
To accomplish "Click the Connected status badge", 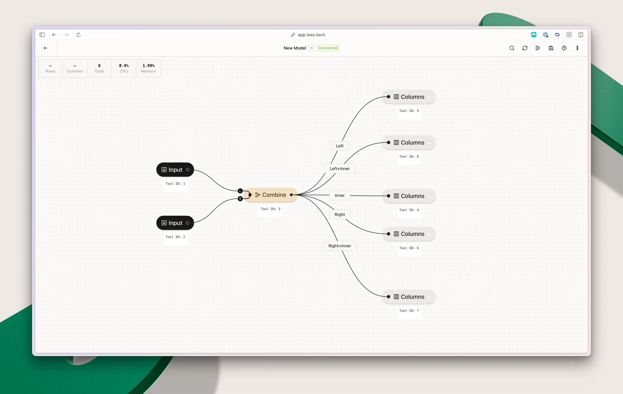I will (x=328, y=48).
